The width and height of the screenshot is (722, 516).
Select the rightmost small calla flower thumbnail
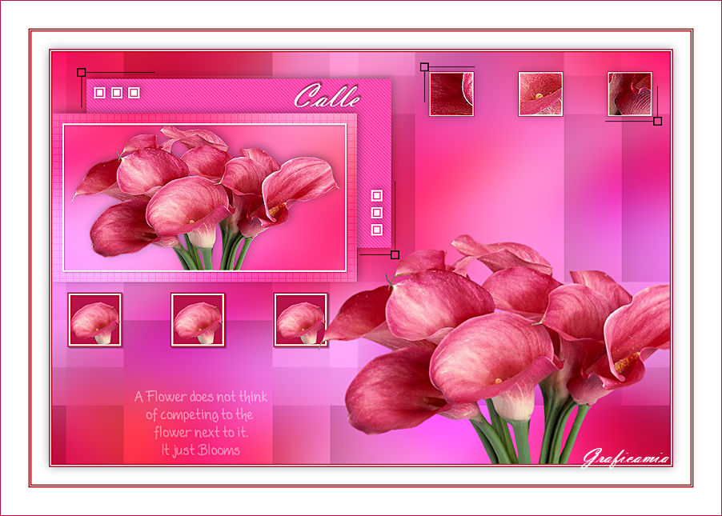tap(301, 320)
